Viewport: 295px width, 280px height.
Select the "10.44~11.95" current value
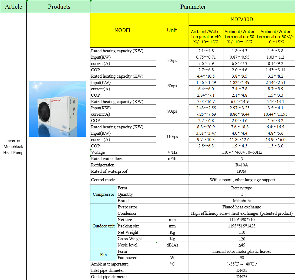click(x=275, y=114)
